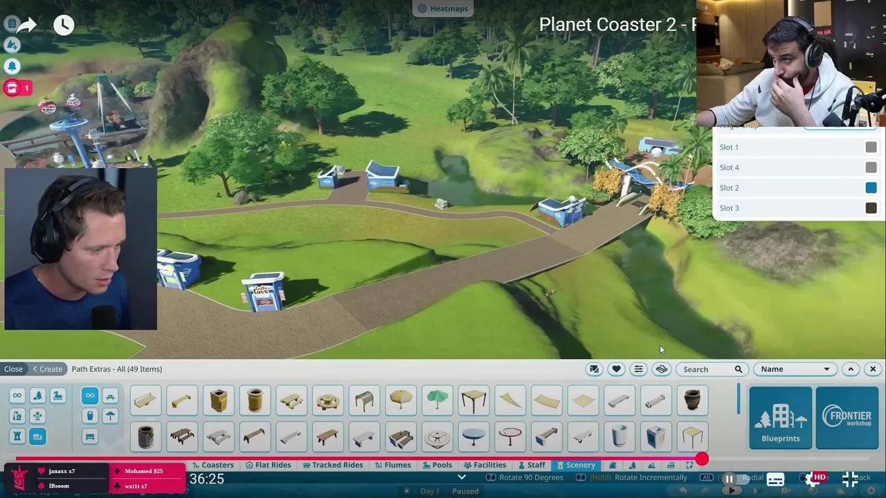The height and width of the screenshot is (498, 886).
Task: Collapse the browser panel with up chevron
Action: [x=851, y=369]
